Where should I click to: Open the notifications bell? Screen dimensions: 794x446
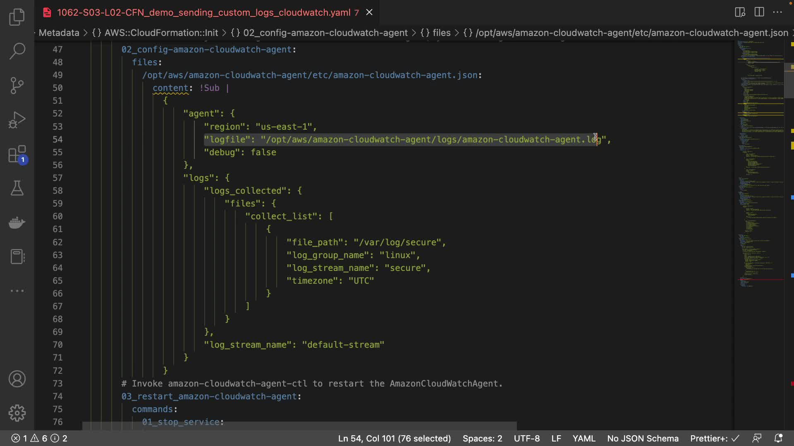coord(778,438)
